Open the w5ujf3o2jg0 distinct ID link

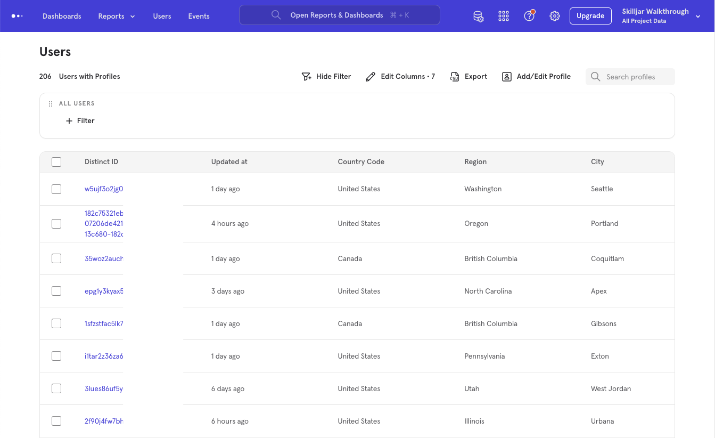tap(104, 189)
